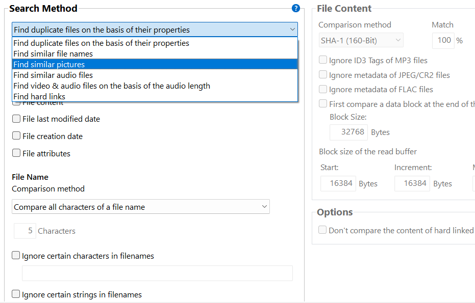Enable File last modified date checkbox

coord(16,119)
